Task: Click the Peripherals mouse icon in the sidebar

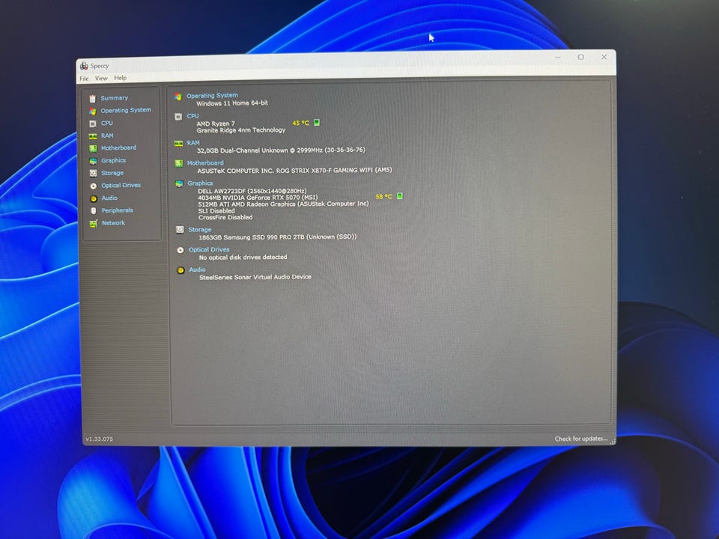Action: pyautogui.click(x=94, y=211)
